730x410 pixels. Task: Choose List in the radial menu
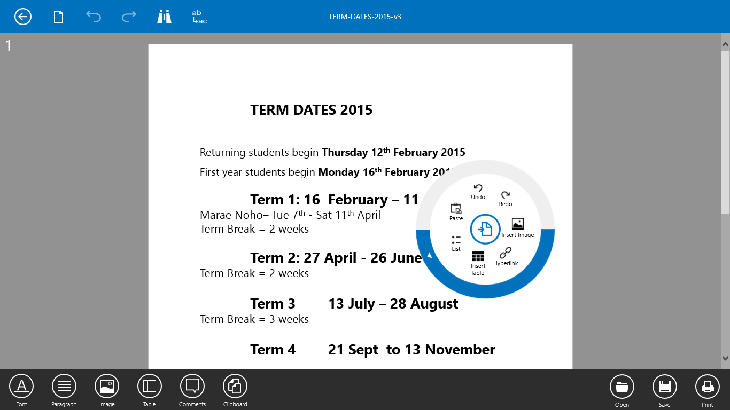pos(456,243)
